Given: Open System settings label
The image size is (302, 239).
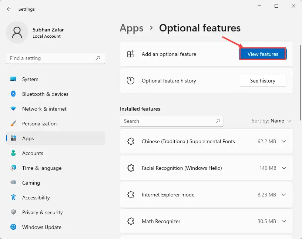Looking at the screenshot, I should [x=30, y=79].
